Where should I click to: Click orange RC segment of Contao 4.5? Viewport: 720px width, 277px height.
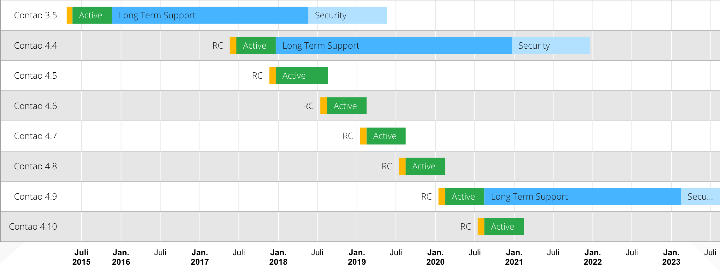click(x=272, y=75)
